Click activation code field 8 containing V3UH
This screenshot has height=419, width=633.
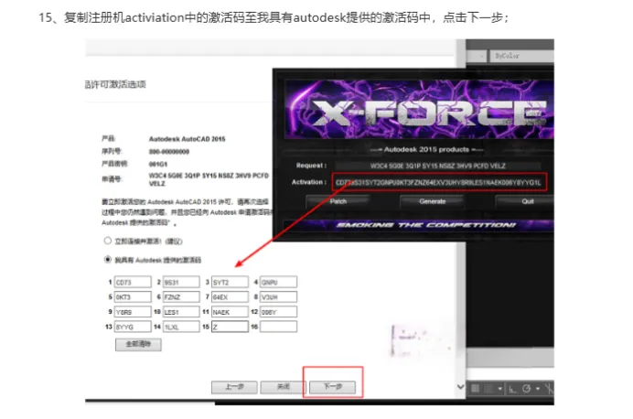pyautogui.click(x=279, y=296)
